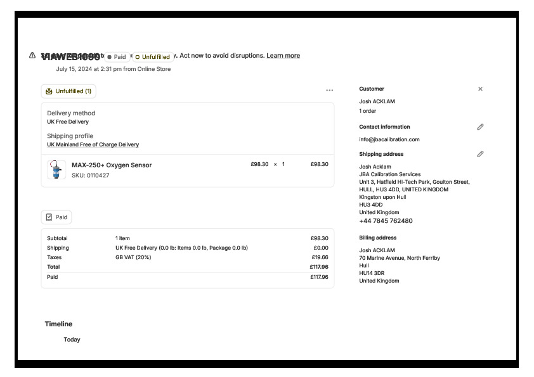Click the shipping phone number +44 7845 762480
The image size is (534, 377).
tap(386, 221)
